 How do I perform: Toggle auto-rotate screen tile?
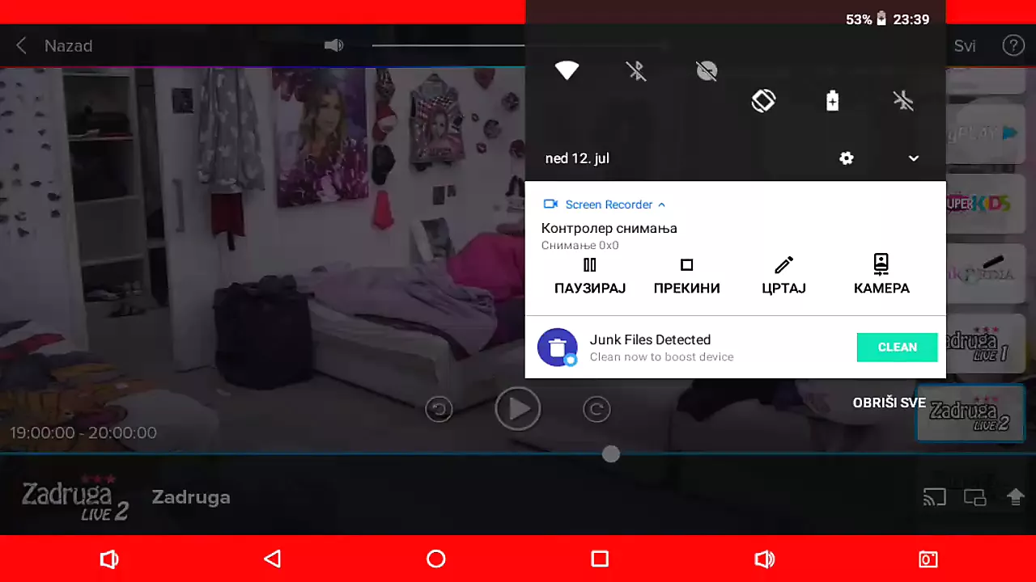[x=763, y=100]
